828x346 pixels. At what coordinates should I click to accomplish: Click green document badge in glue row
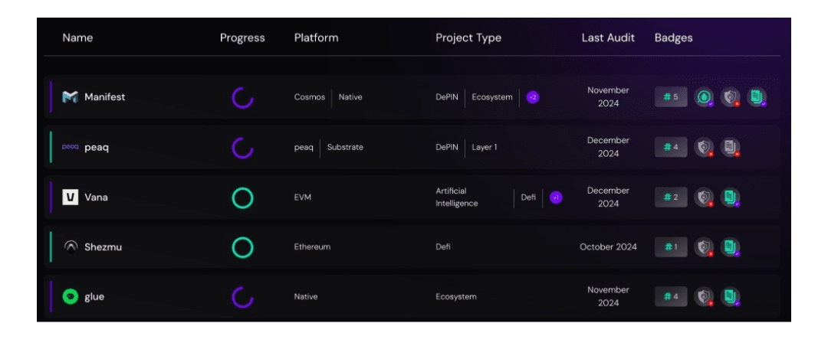pos(731,297)
